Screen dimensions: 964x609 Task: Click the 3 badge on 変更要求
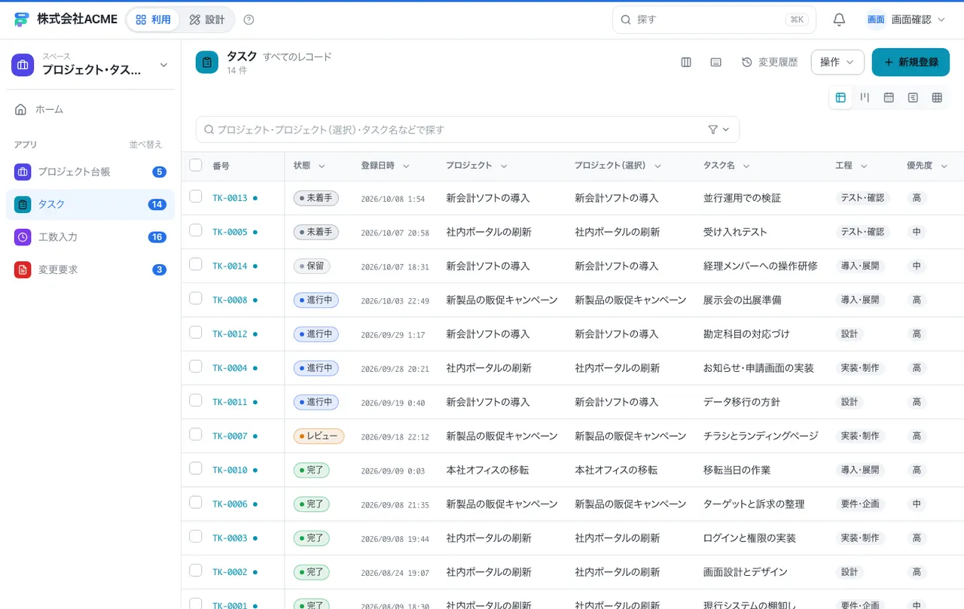coord(160,269)
